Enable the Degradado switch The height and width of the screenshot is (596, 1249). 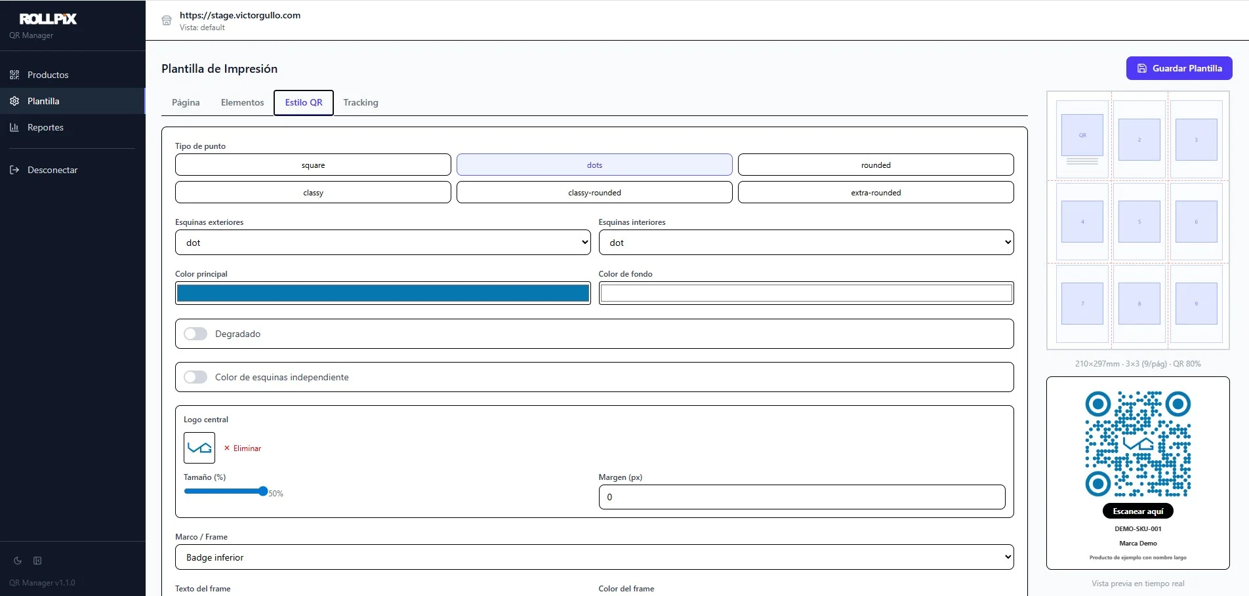pos(195,334)
